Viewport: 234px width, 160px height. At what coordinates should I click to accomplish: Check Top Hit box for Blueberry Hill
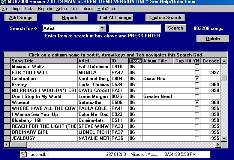pos(197,120)
